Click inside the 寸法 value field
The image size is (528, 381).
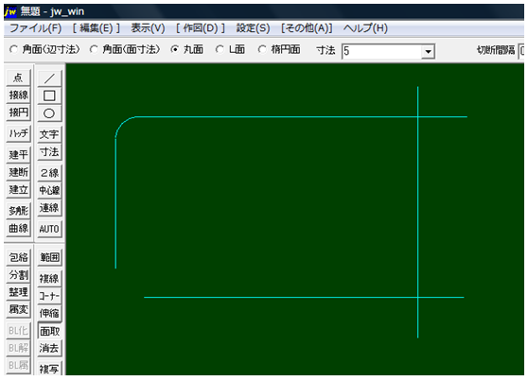[x=382, y=51]
